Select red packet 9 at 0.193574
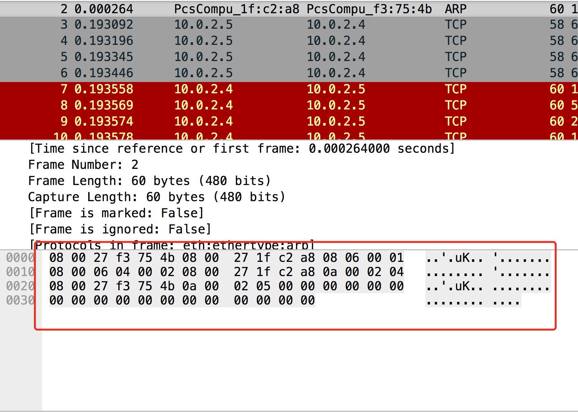578x412 pixels. click(289, 122)
